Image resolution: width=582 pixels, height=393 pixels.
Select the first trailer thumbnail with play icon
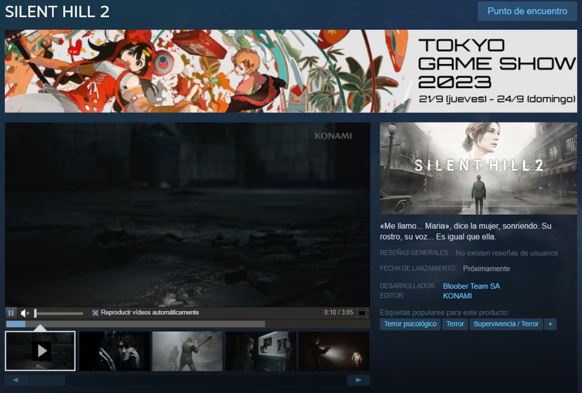(x=40, y=351)
